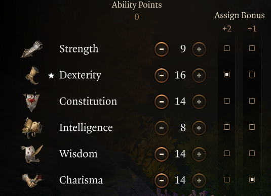Screen dimensions: 271x196
Task: Assign +2 bonus to Strength
Action: [226, 48]
